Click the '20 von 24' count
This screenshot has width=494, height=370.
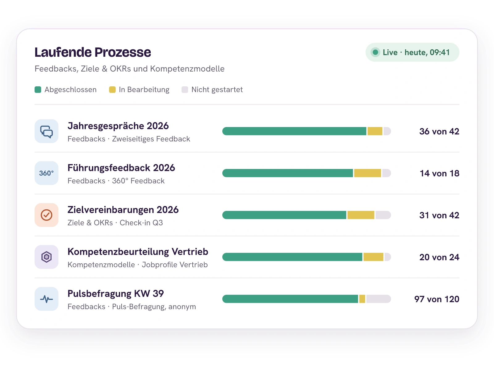coord(439,257)
